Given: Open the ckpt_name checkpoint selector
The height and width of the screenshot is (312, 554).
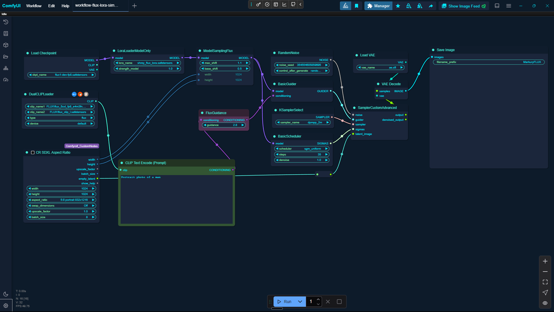Looking at the screenshot, I should coord(61,75).
